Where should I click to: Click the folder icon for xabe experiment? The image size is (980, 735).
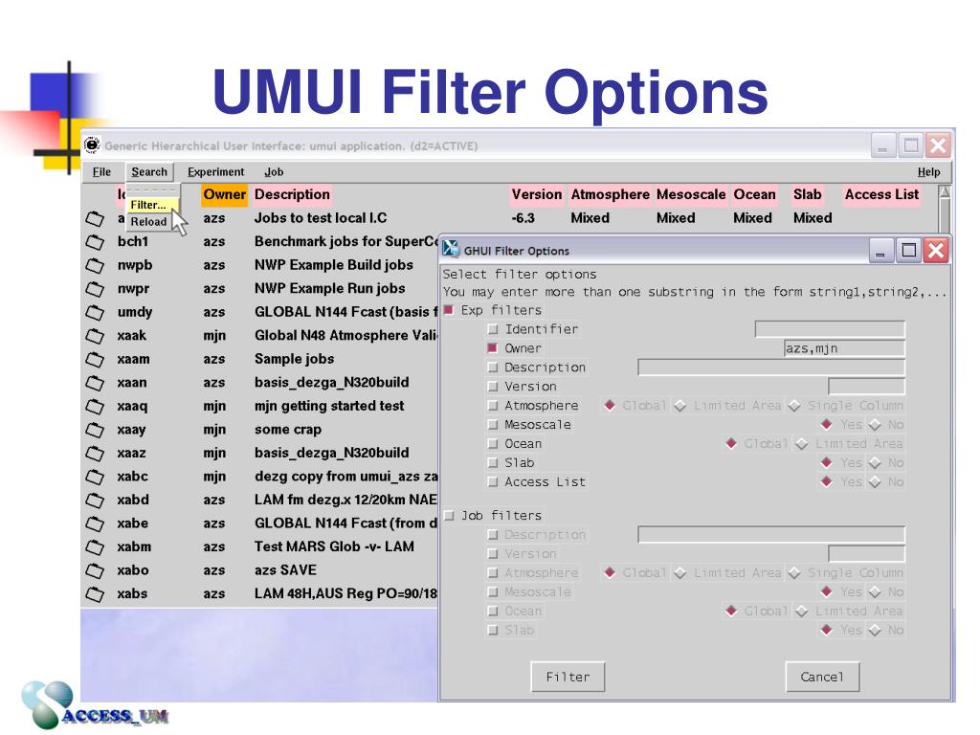pyautogui.click(x=95, y=523)
